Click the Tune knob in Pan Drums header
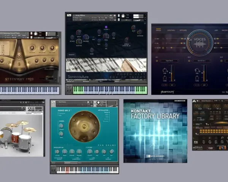The width and height of the screenshot is (228, 182). [x=98, y=103]
